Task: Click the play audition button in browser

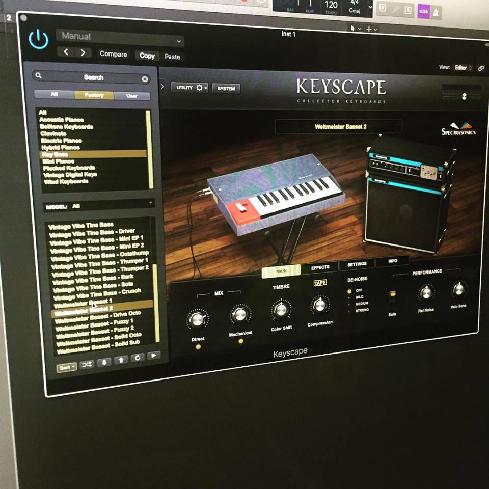Action: click(154, 355)
